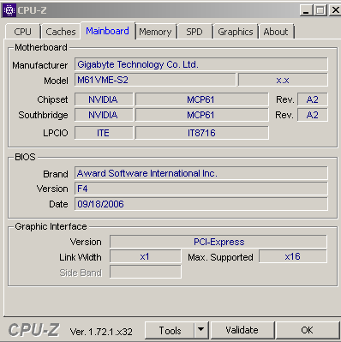
Task: Select the Mainboard tab
Action: pos(107,31)
